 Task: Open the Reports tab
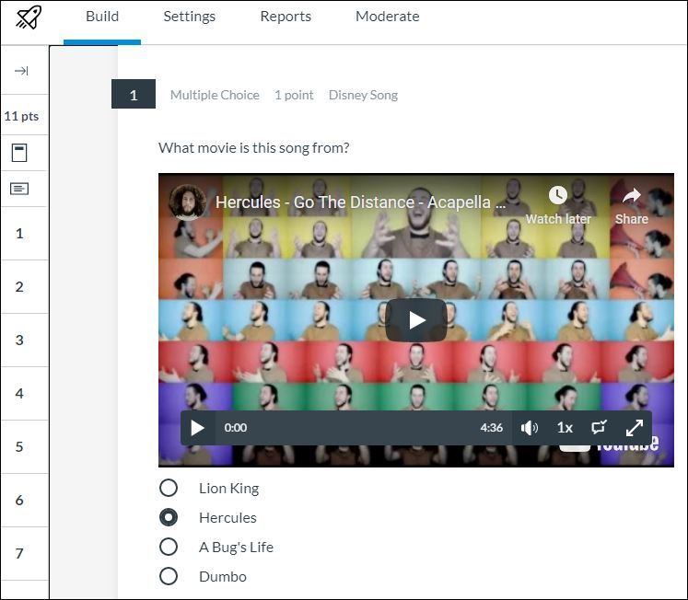click(x=286, y=17)
